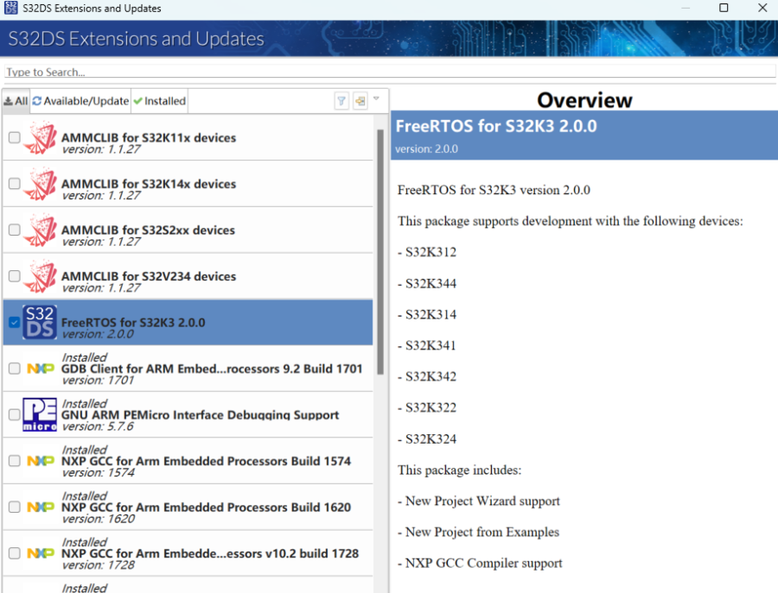Click FreeRTOS for S32K3 2.0.0 overview header
778x593 pixels.
click(x=496, y=126)
